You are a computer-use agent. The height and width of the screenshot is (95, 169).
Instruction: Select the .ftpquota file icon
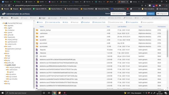(37, 50)
